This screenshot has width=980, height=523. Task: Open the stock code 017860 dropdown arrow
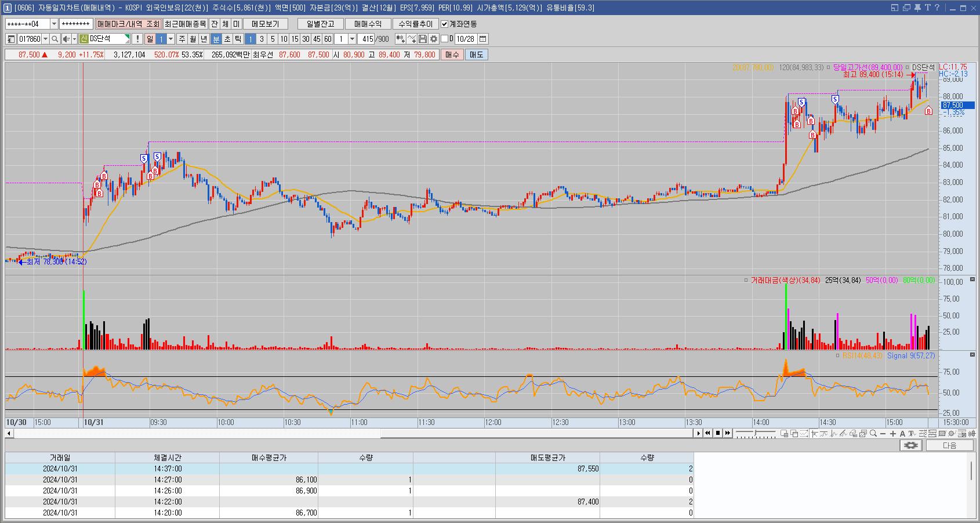[46, 39]
